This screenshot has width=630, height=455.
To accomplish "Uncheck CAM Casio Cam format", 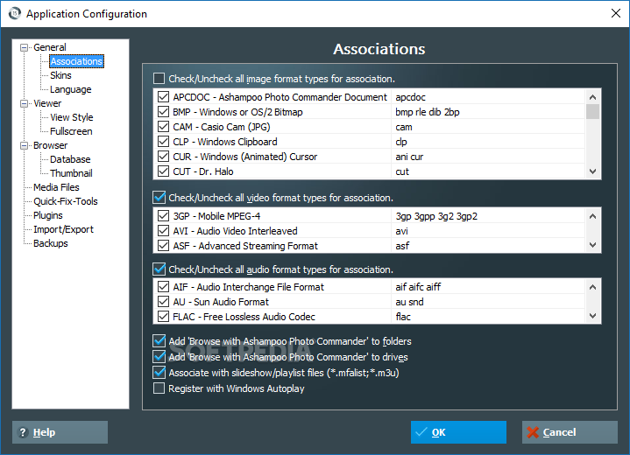I will click(163, 126).
